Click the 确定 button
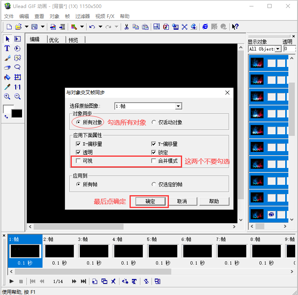The image size is (298, 295). tap(150, 201)
